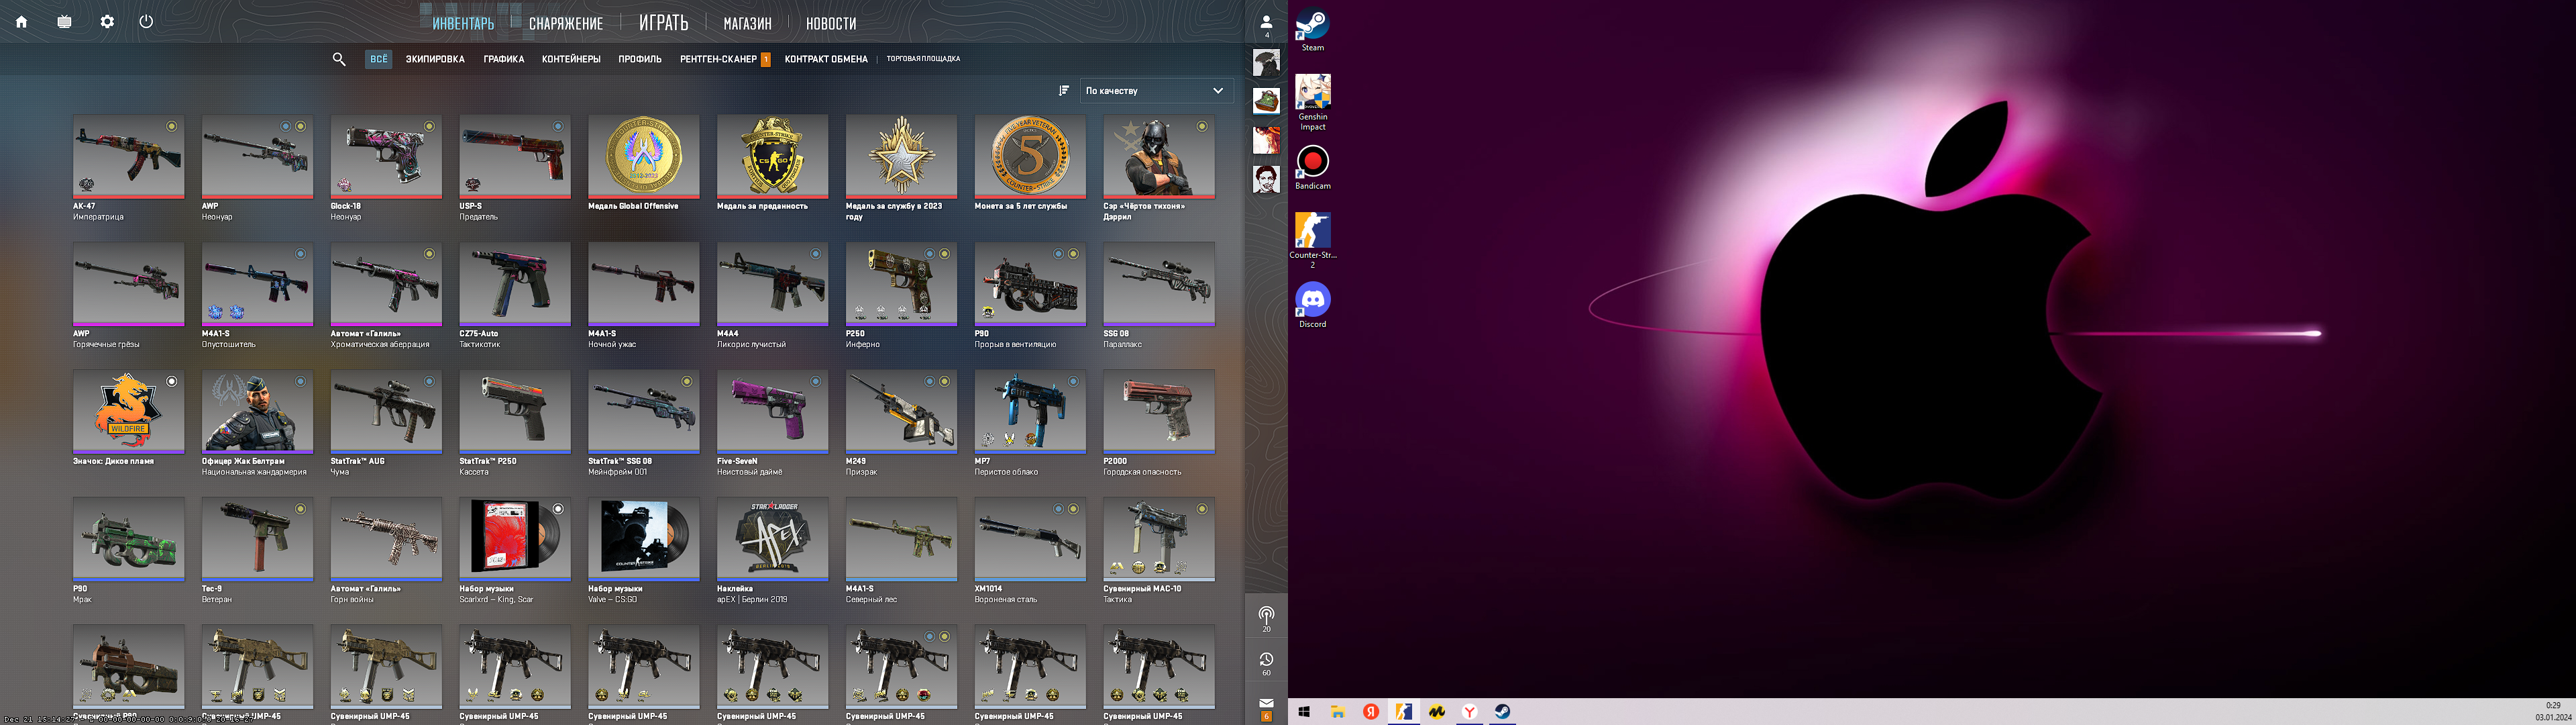Select the Glock-18 Неонуар item

click(386, 167)
